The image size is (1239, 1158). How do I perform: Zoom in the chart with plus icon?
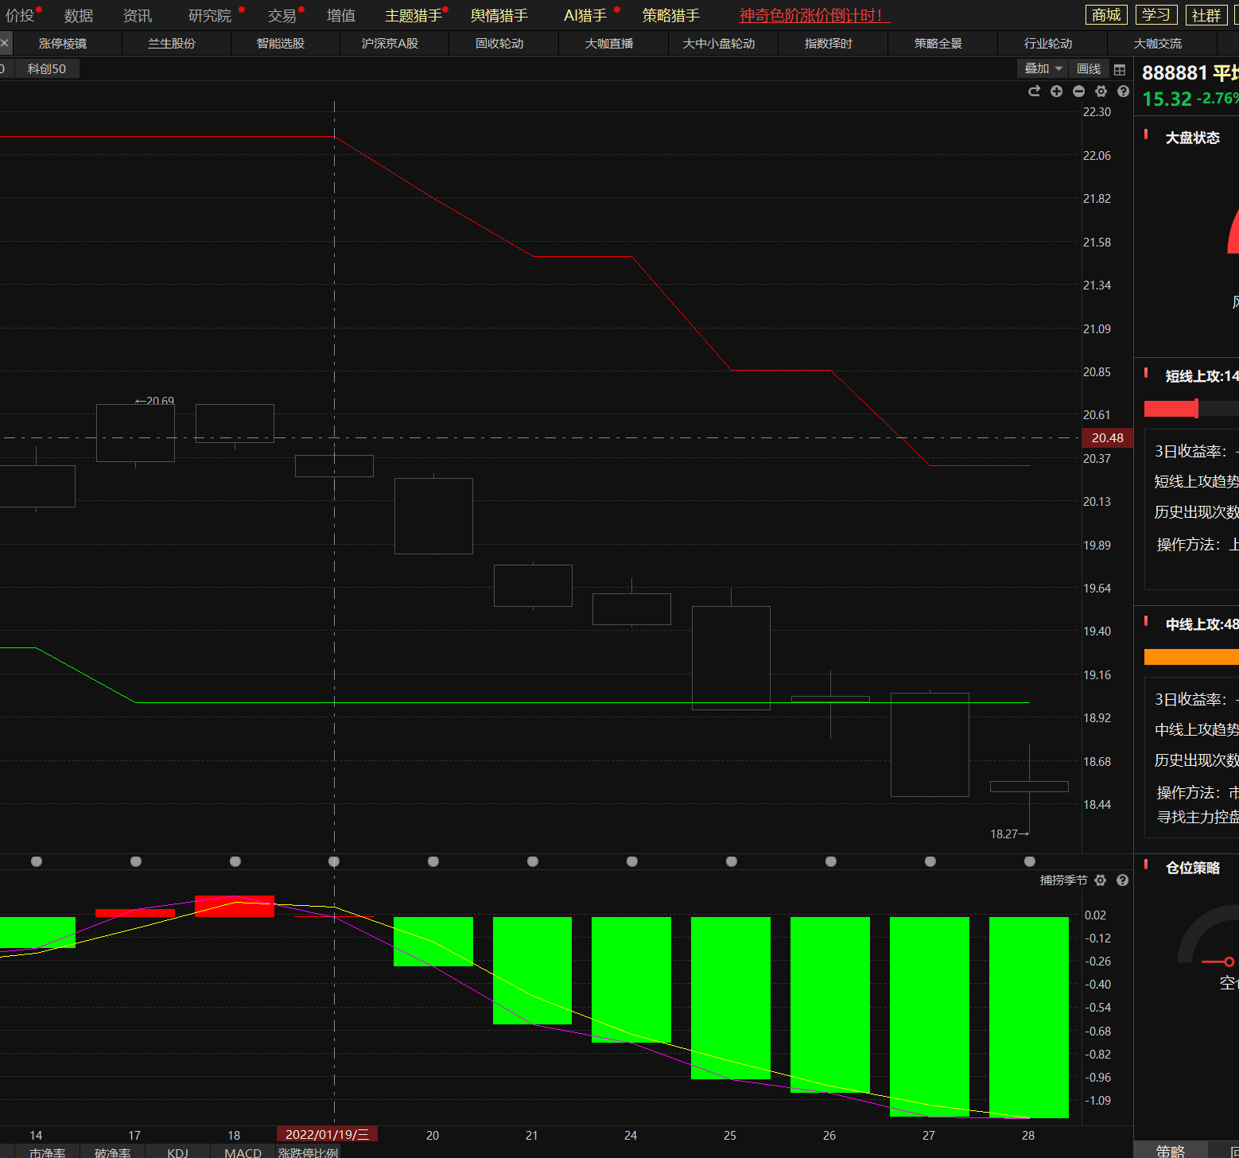[1056, 91]
